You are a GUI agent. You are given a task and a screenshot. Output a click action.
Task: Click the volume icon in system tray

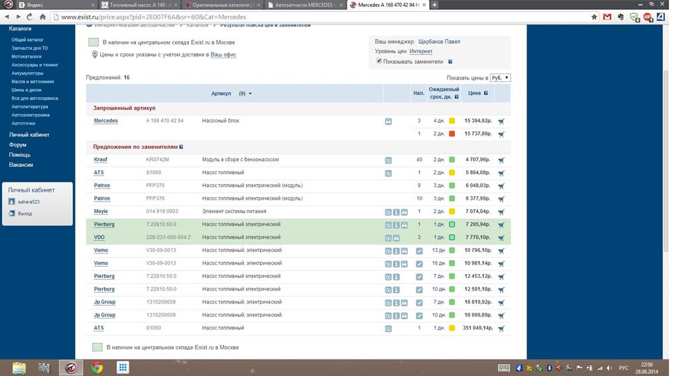point(609,368)
